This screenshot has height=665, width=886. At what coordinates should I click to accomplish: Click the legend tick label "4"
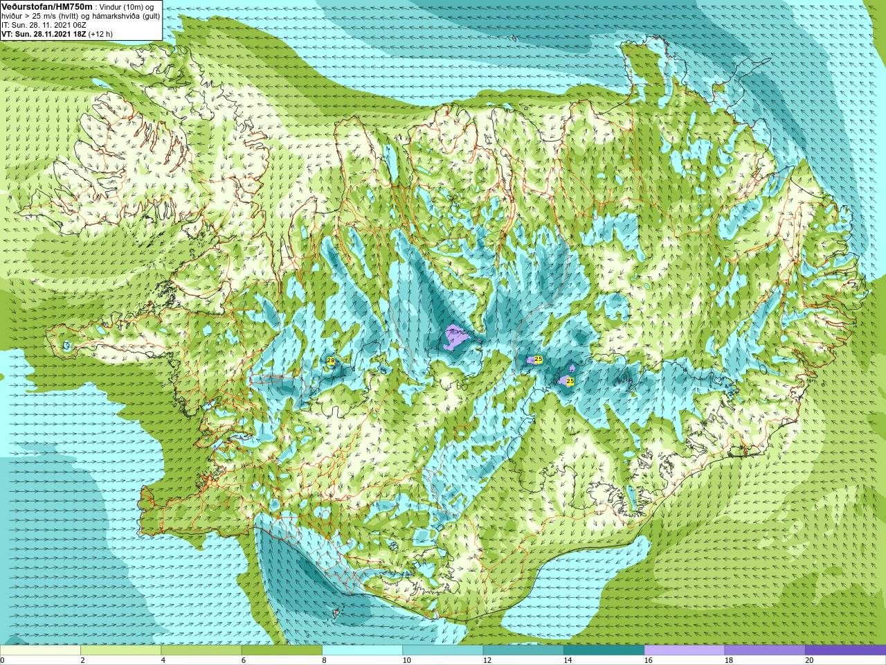click(x=163, y=660)
